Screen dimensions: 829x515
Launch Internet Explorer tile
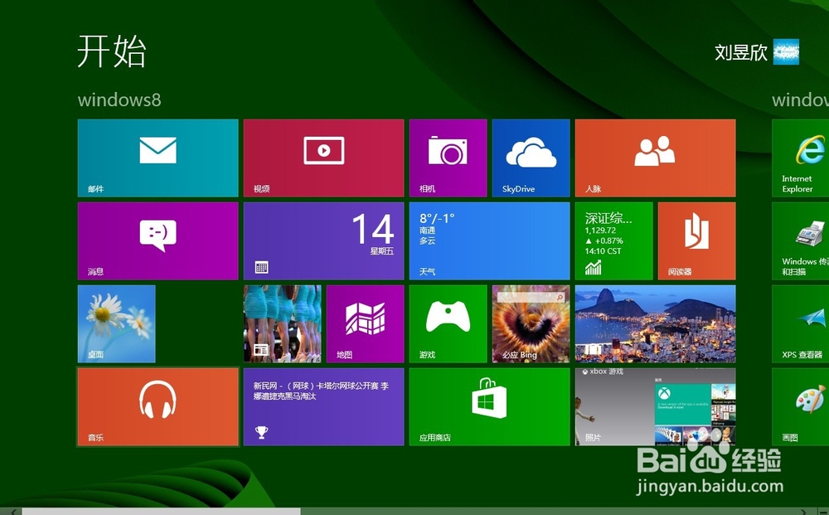click(801, 158)
